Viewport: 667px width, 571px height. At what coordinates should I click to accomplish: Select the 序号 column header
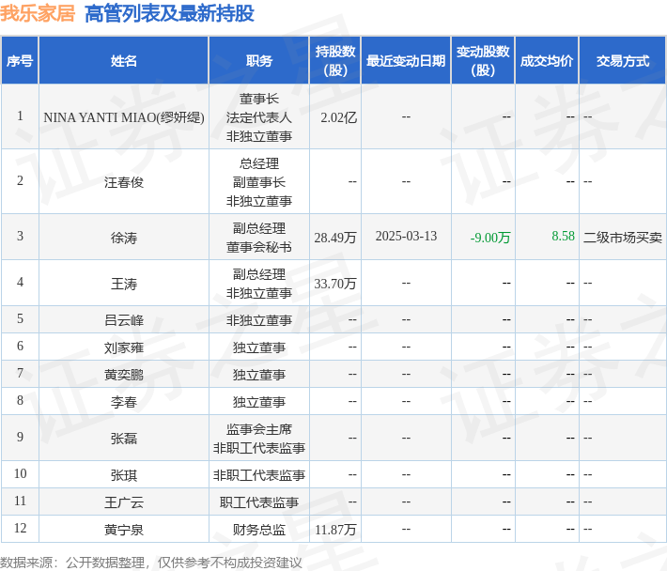[20, 61]
